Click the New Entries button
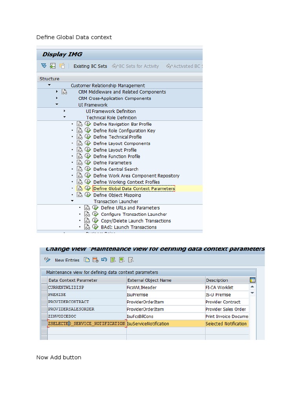301x401 pixels. [67, 260]
